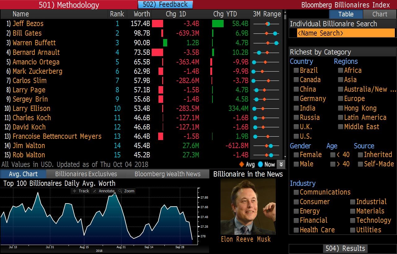Enable the Materials industry filter
Screen dimensions: 397x254
353,212
